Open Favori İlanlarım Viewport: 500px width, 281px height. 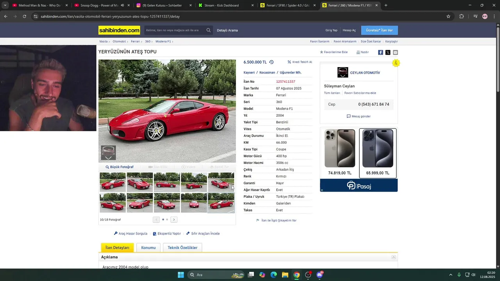(320, 41)
